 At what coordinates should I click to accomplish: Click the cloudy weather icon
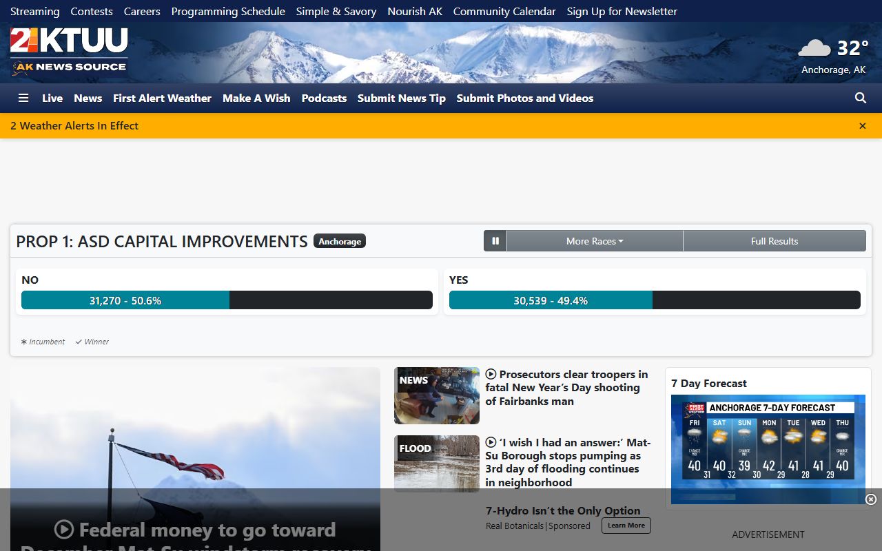point(814,48)
